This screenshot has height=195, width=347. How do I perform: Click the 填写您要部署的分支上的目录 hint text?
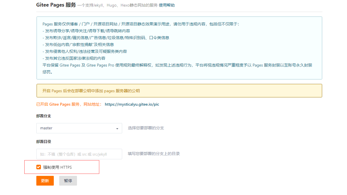[154, 154]
